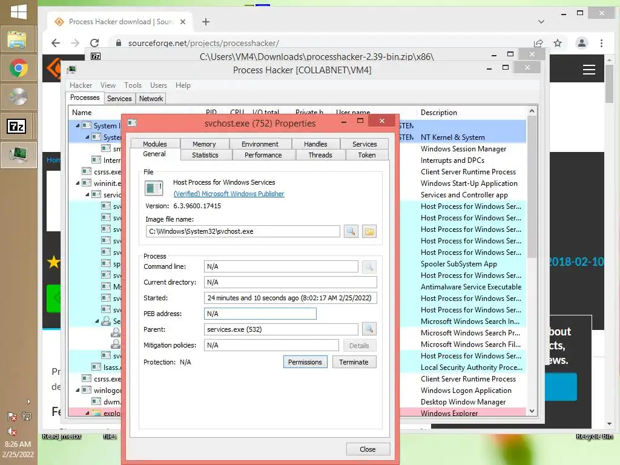Open a new Chrome tab

[x=206, y=22]
